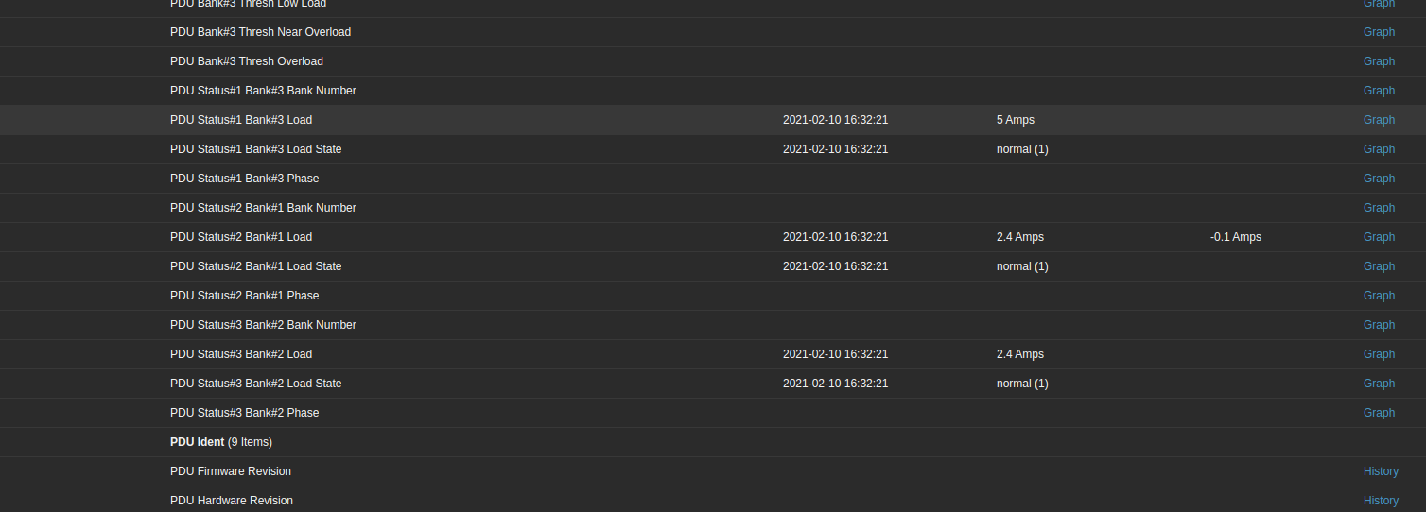Open Graph for PDU Bank#3 Thresh Near Overload
Image resolution: width=1426 pixels, height=512 pixels.
click(1379, 32)
